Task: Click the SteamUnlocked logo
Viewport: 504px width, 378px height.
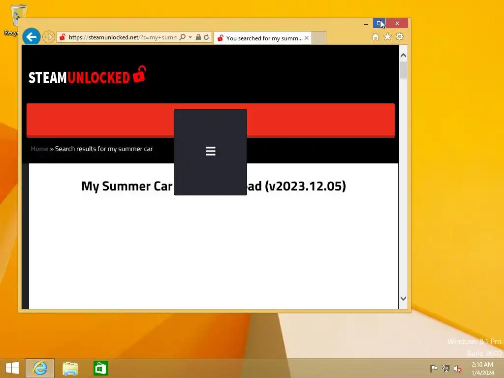Action: click(88, 75)
